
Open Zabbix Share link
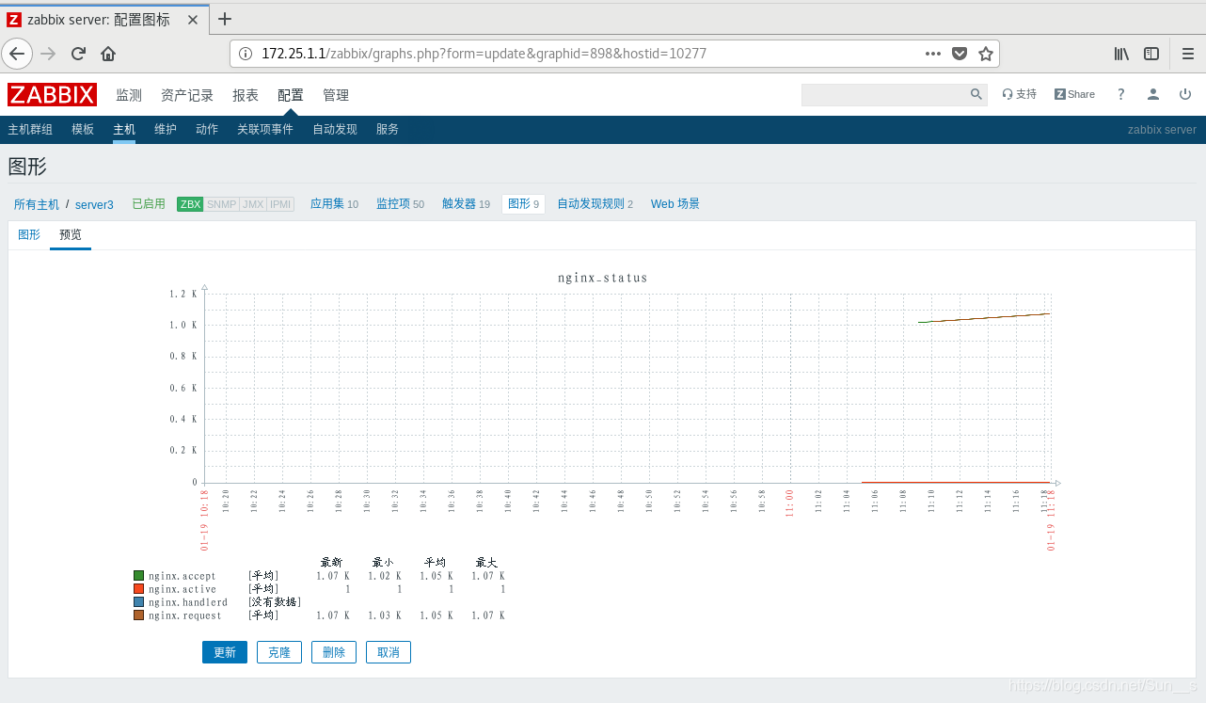point(1074,94)
